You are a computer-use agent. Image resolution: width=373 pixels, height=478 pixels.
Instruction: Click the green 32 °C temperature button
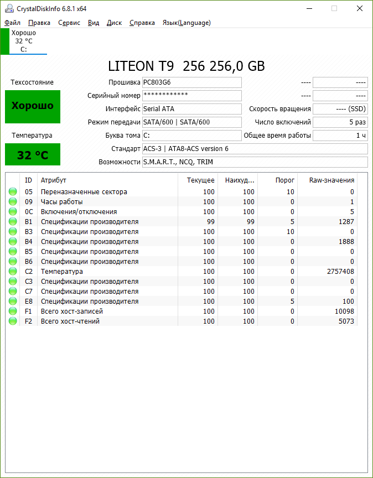pos(33,154)
